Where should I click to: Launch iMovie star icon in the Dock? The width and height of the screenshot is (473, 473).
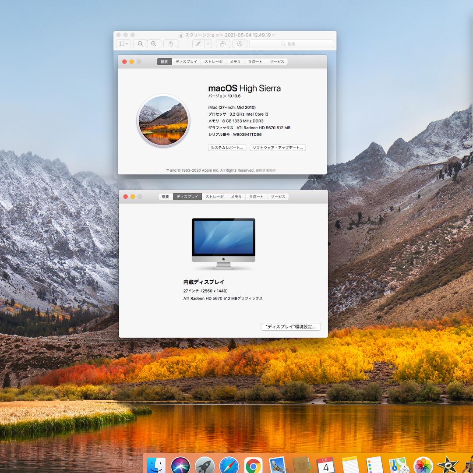coord(447,466)
